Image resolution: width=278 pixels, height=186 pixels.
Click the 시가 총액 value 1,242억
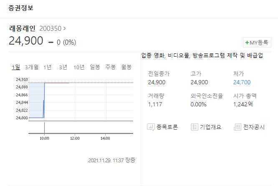point(243,104)
